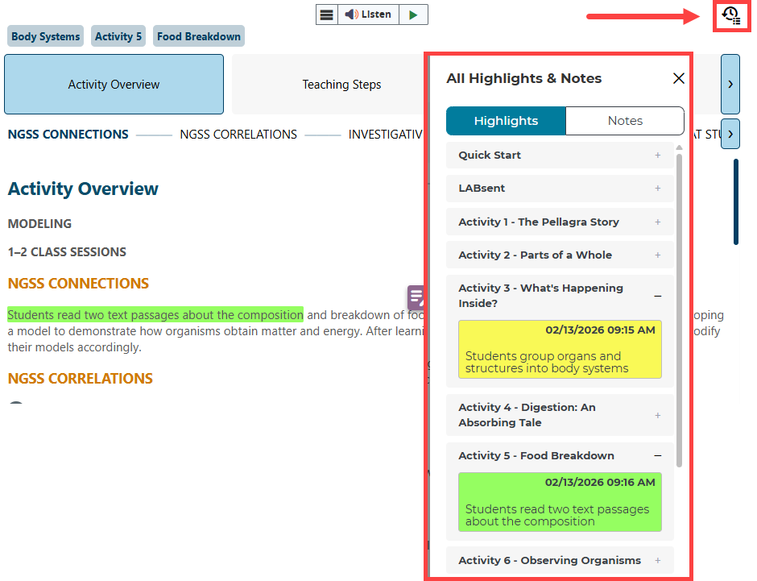Select the Highlights toggle

[x=506, y=121]
